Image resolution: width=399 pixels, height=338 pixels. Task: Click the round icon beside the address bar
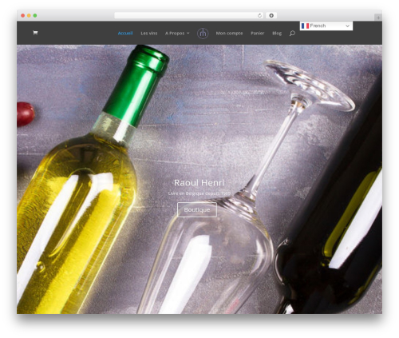pos(271,15)
